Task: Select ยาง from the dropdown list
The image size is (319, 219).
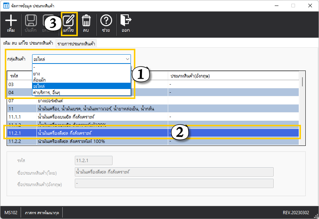Action: coord(37,73)
